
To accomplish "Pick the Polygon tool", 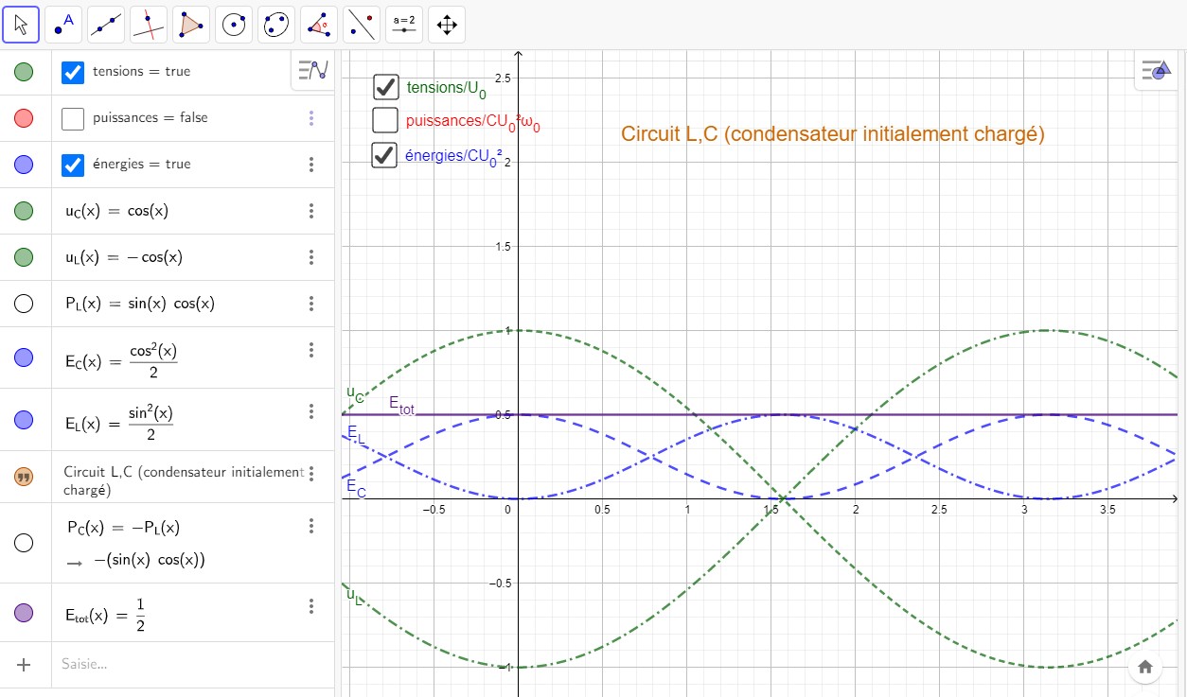I will 191,25.
